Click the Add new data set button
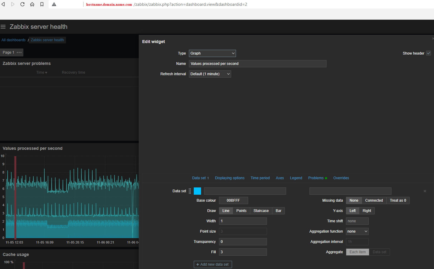 [x=213, y=264]
